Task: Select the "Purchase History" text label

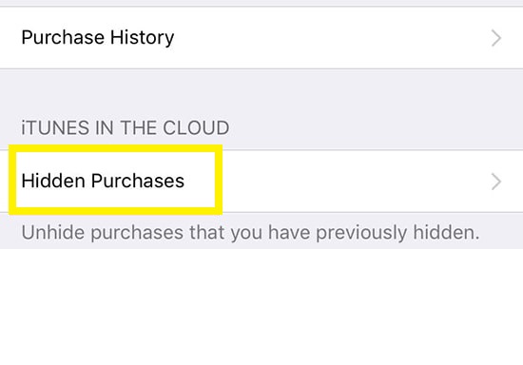Action: (x=97, y=37)
